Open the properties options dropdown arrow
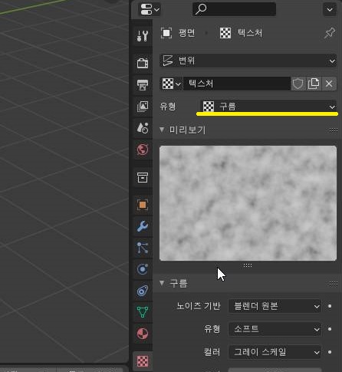This screenshot has height=372, width=342. click(x=330, y=9)
